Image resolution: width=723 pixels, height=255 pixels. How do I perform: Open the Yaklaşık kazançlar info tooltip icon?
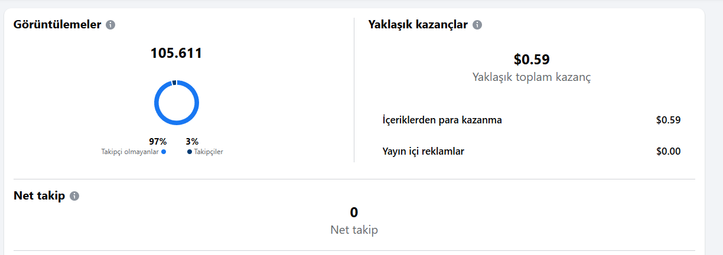coord(477,25)
